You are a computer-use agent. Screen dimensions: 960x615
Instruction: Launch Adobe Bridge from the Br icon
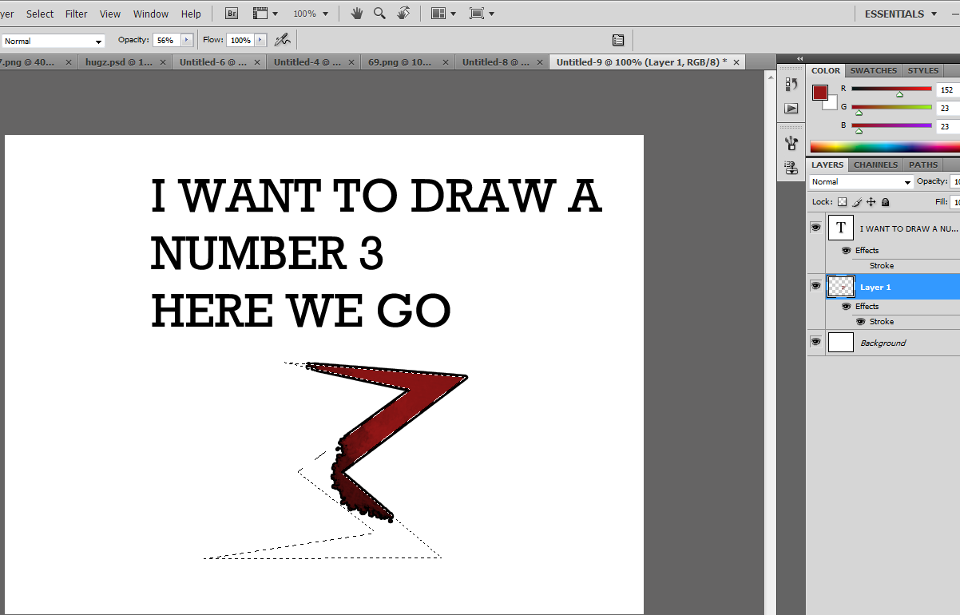[x=232, y=14]
